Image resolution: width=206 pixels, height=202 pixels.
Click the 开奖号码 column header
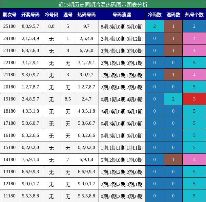[x=31, y=15]
